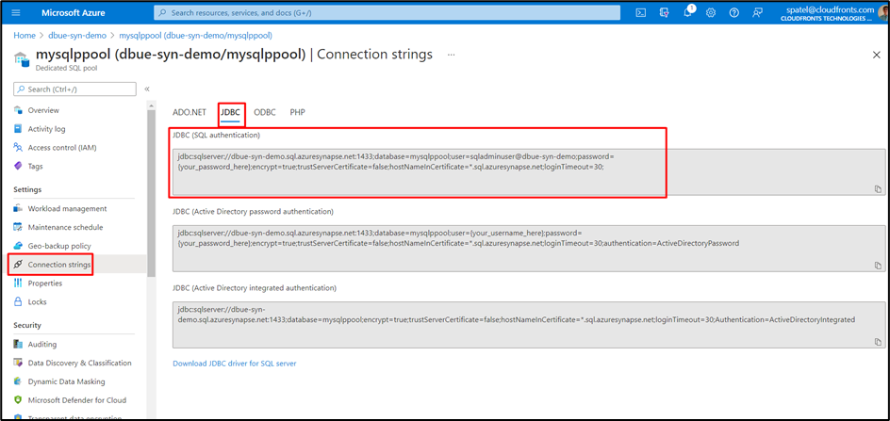This screenshot has width=890, height=421.
Task: Click the sidebar vertical scrollbar
Action: [x=151, y=193]
